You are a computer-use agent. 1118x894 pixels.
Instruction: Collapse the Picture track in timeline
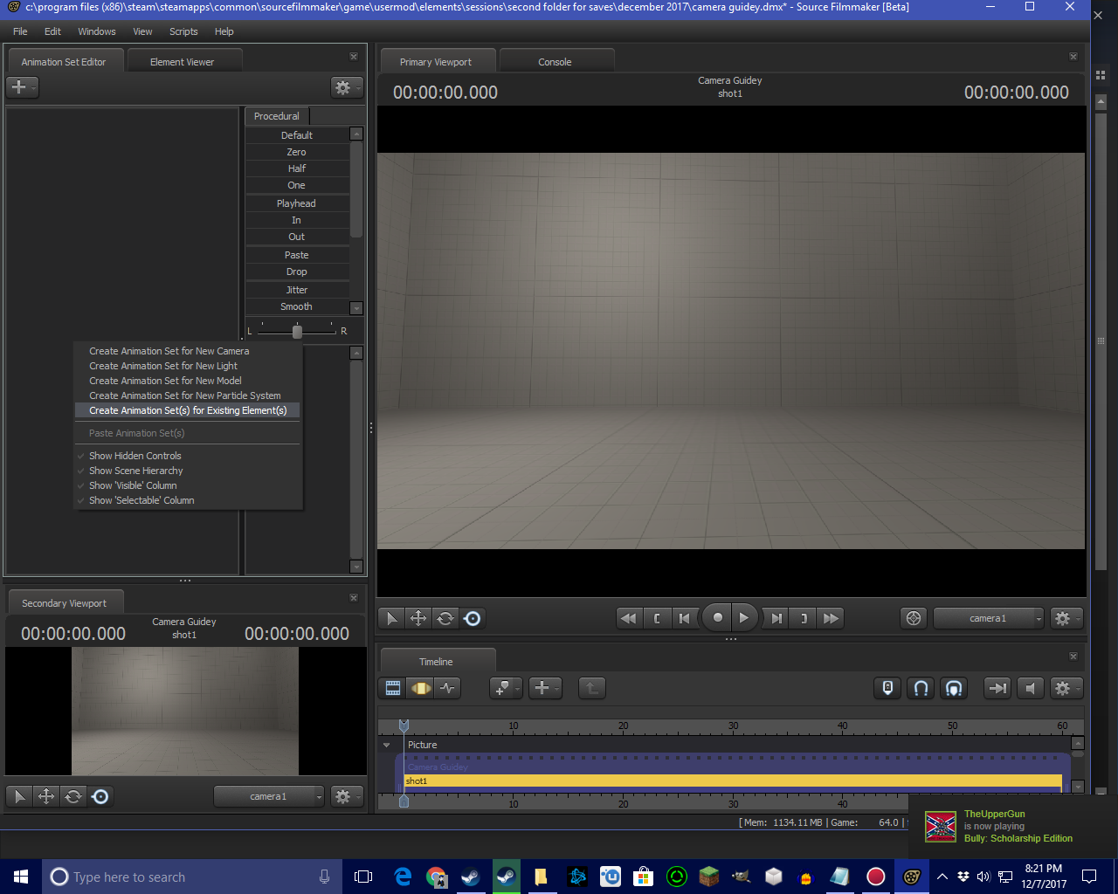coord(387,745)
